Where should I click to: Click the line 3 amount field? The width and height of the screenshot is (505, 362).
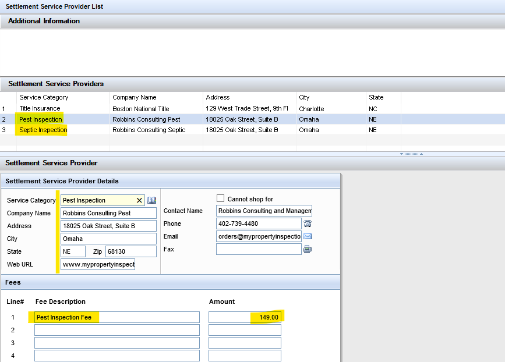point(245,343)
